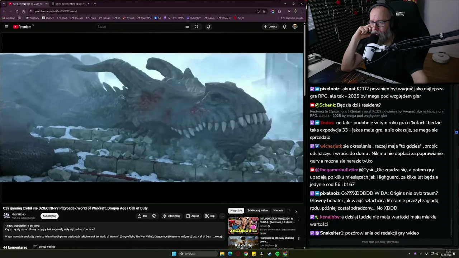
Task: Dislike the video with thumbs down
Action: [x=154, y=216]
